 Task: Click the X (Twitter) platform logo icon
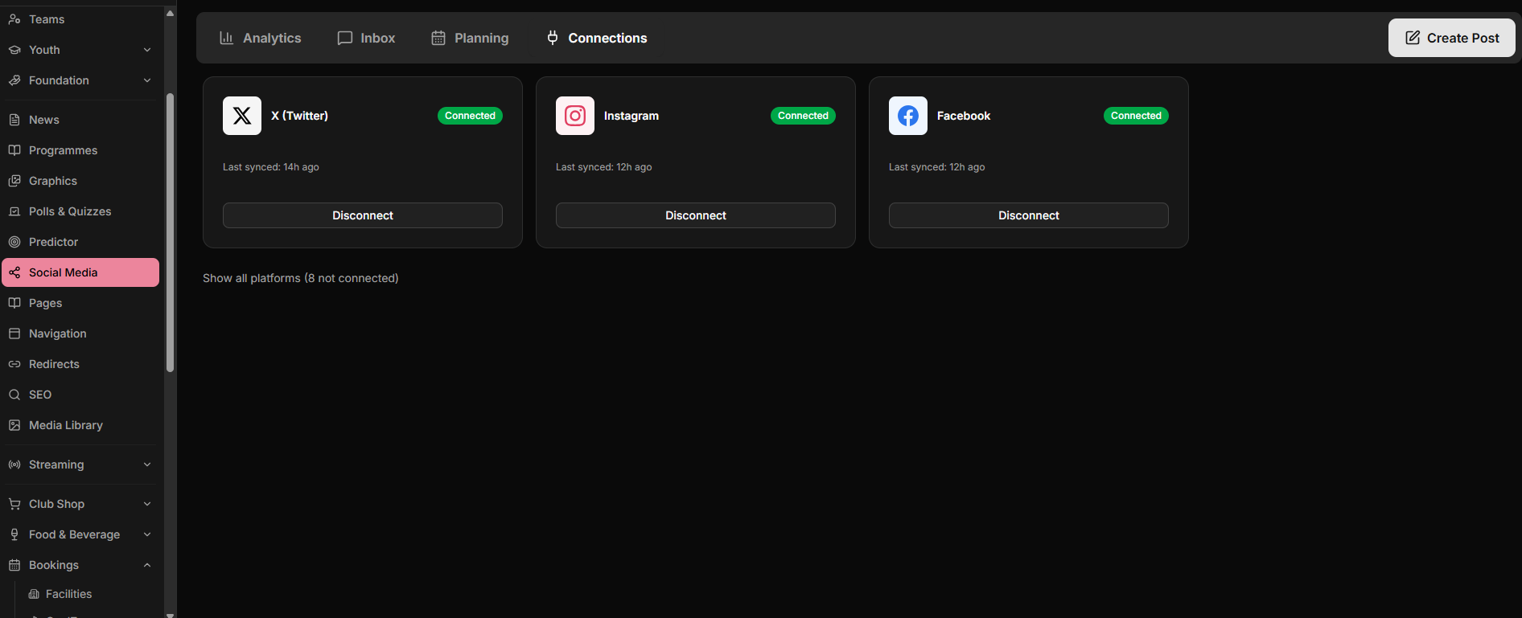coord(242,116)
